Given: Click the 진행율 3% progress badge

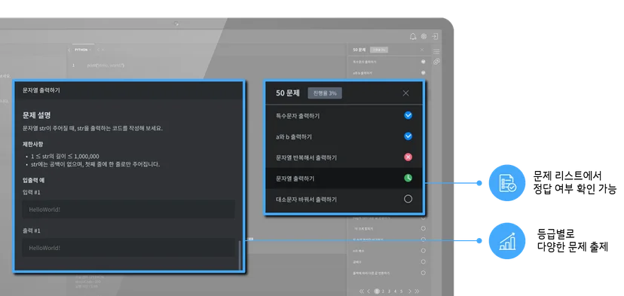Looking at the screenshot, I should [x=325, y=93].
